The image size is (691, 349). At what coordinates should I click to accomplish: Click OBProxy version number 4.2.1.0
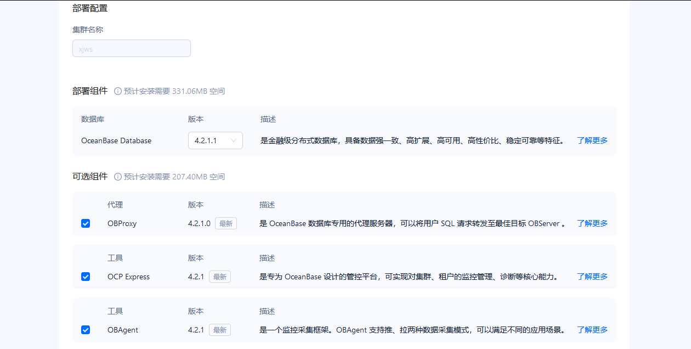(199, 223)
